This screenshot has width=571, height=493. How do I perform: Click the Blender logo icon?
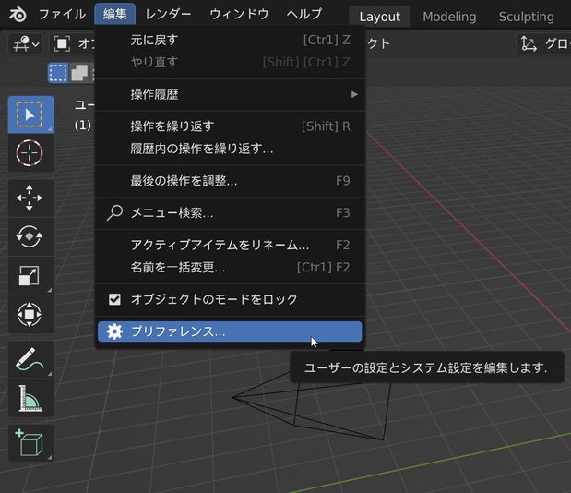18,15
